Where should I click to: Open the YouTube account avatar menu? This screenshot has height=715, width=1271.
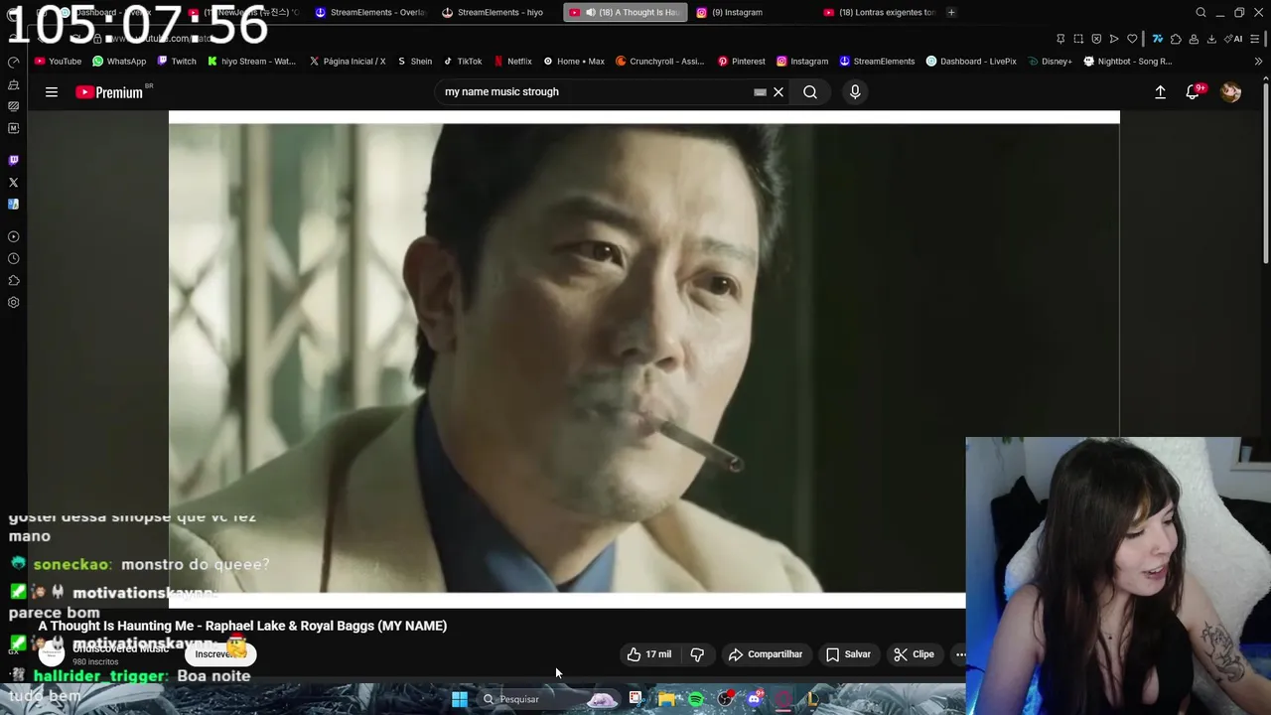pos(1231,92)
